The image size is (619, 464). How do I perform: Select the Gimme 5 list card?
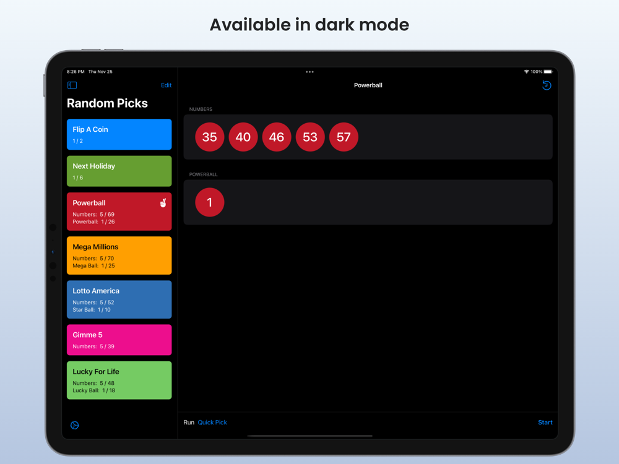119,340
